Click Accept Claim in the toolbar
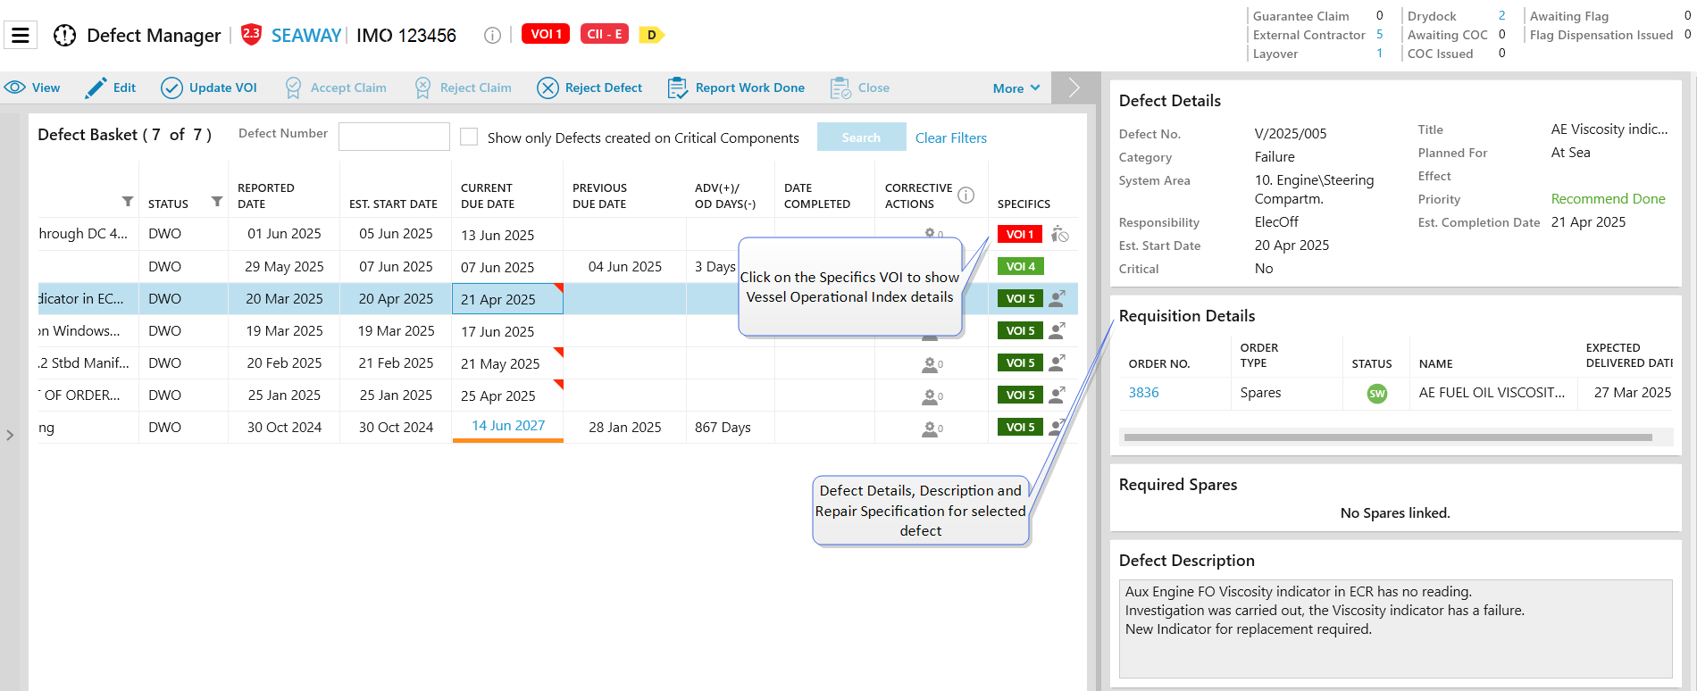This screenshot has height=691, width=1697. [x=336, y=87]
